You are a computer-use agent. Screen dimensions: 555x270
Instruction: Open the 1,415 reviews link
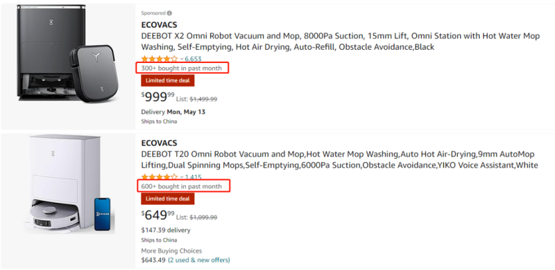click(194, 177)
